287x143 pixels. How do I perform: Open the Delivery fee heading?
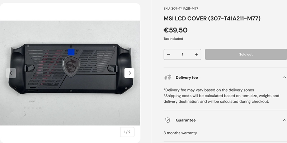(x=187, y=78)
